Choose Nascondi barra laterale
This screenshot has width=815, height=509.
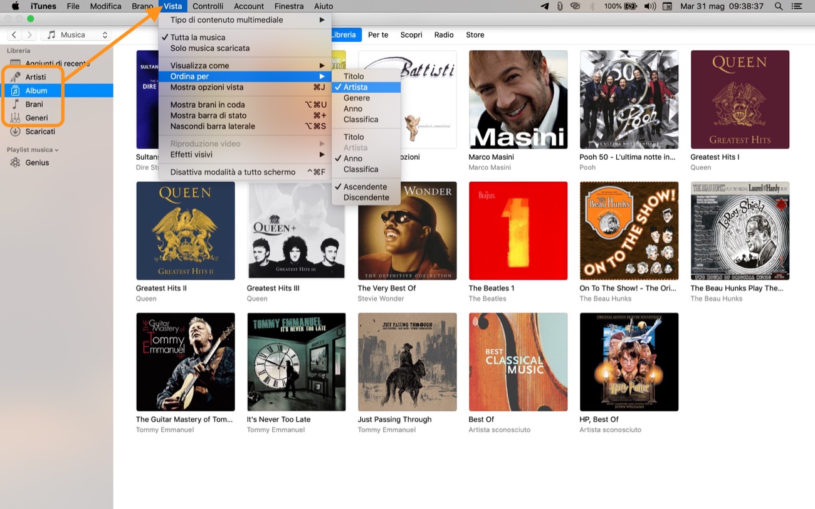pos(245,126)
